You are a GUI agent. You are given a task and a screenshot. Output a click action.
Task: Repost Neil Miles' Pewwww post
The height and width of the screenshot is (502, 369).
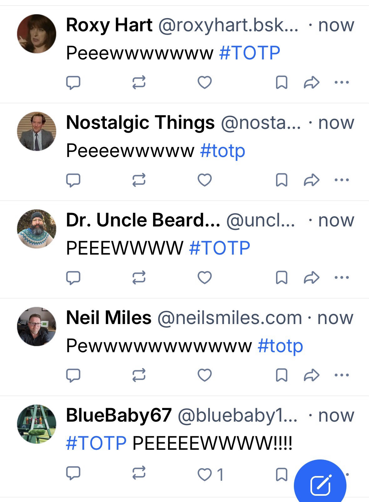[139, 375]
